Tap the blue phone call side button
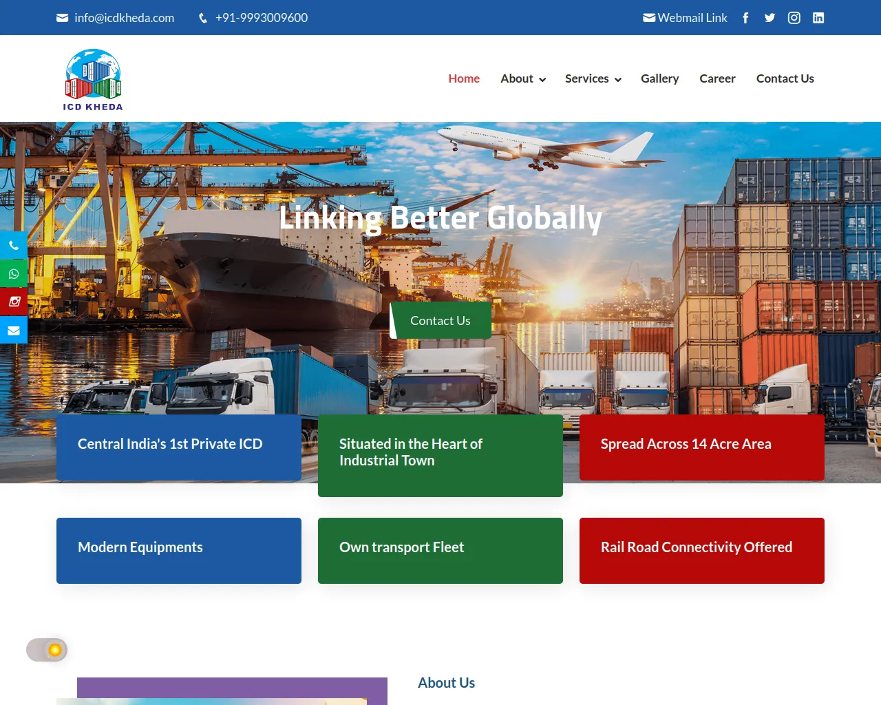This screenshot has height=705, width=881. click(14, 245)
